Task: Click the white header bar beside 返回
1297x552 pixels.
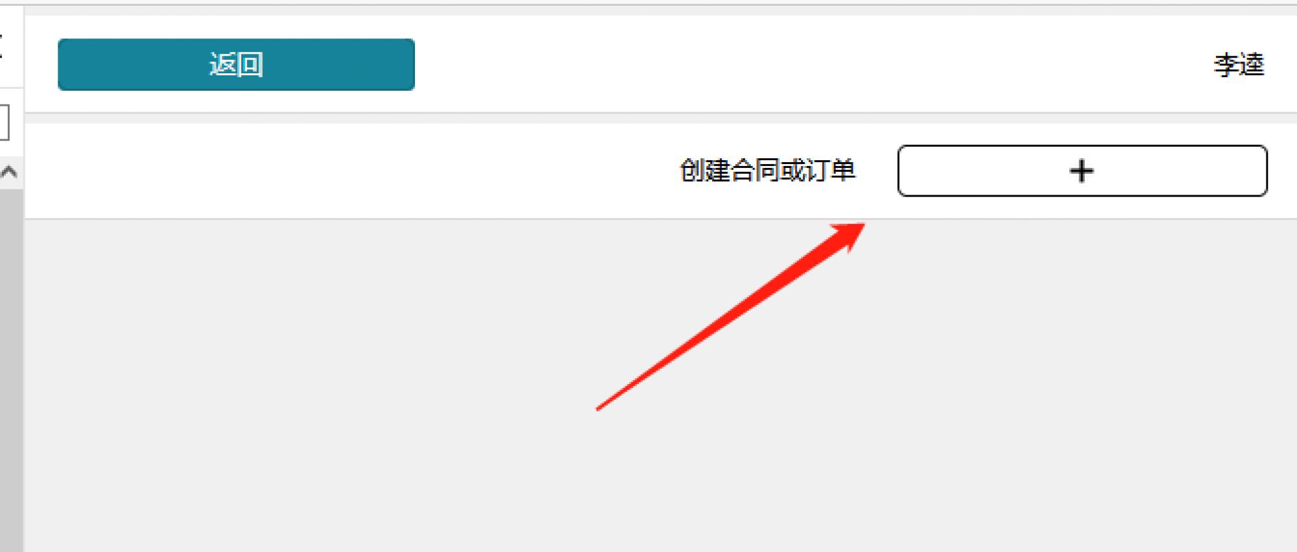Action: [811, 64]
